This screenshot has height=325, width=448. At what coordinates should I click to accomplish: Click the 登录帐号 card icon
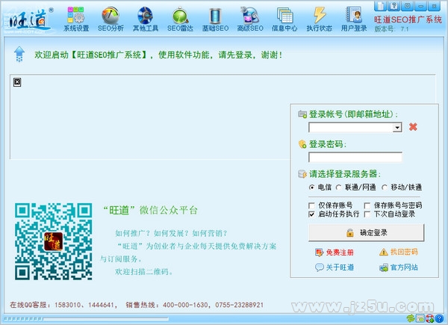(302, 114)
